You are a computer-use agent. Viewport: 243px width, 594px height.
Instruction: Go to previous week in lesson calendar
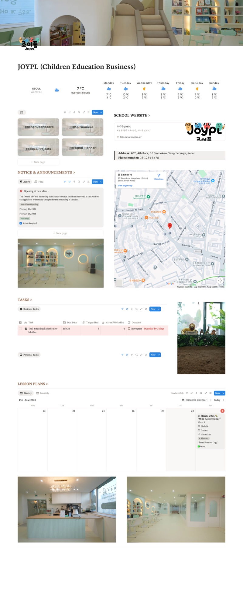pos(211,400)
